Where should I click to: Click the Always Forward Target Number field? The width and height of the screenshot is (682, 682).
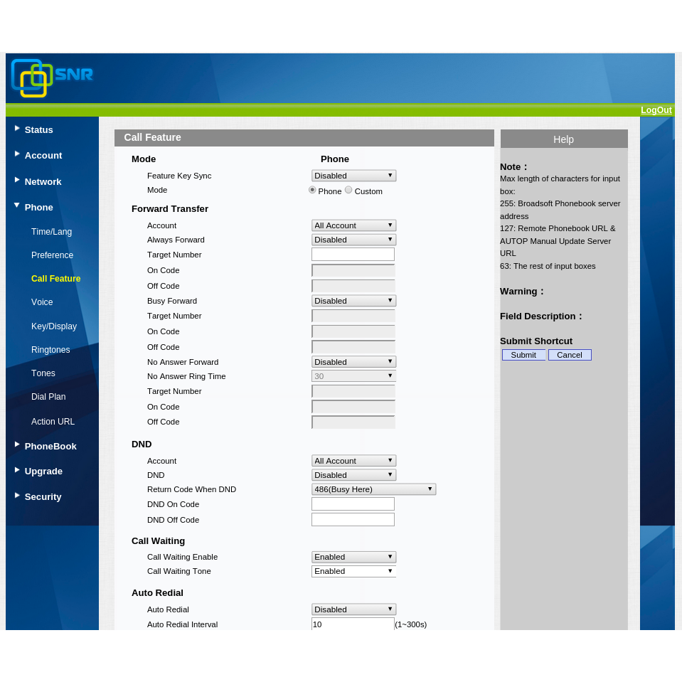coord(353,255)
